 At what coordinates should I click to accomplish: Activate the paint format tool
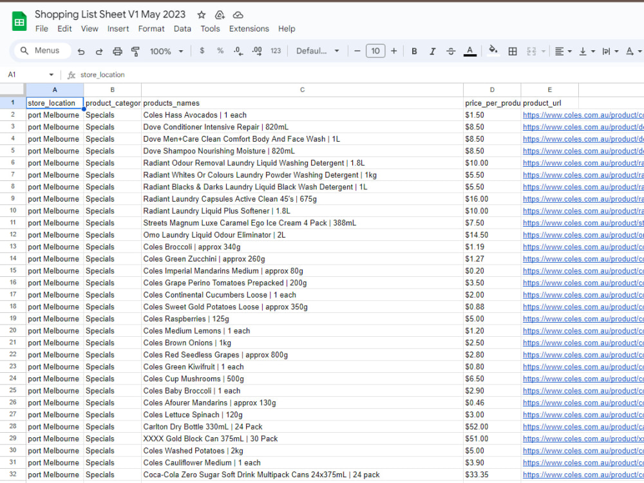click(135, 52)
